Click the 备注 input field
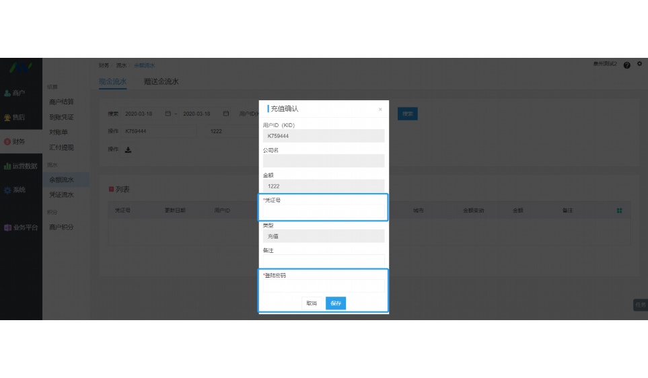Screen dimensions: 648x378 (323, 260)
